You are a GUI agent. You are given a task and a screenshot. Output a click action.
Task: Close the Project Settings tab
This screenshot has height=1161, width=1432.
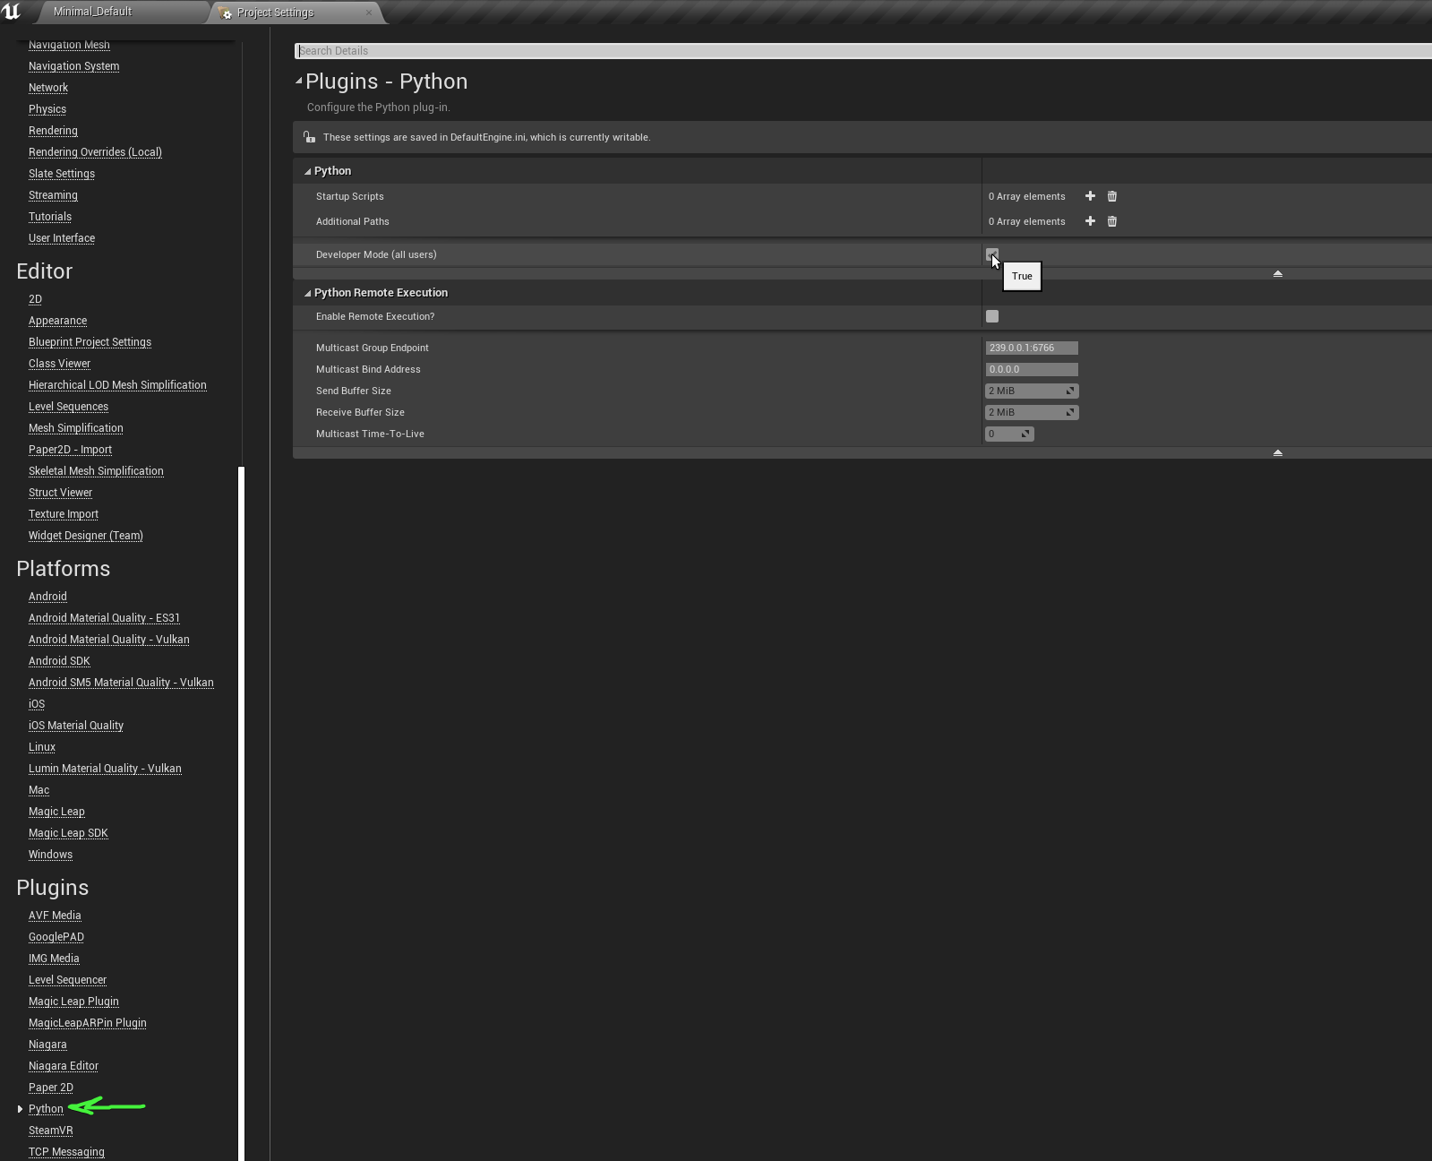369,13
